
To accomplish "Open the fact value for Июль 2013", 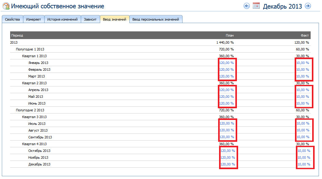I will coord(303,124).
